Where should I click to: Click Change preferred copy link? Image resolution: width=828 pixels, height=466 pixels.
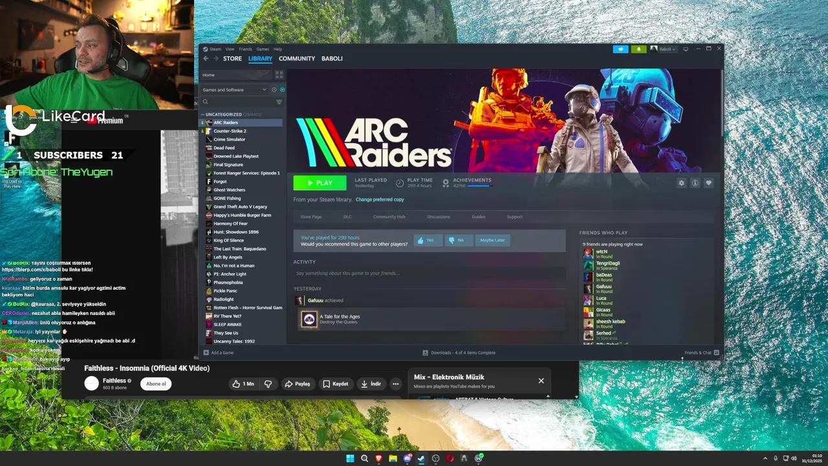pos(380,199)
